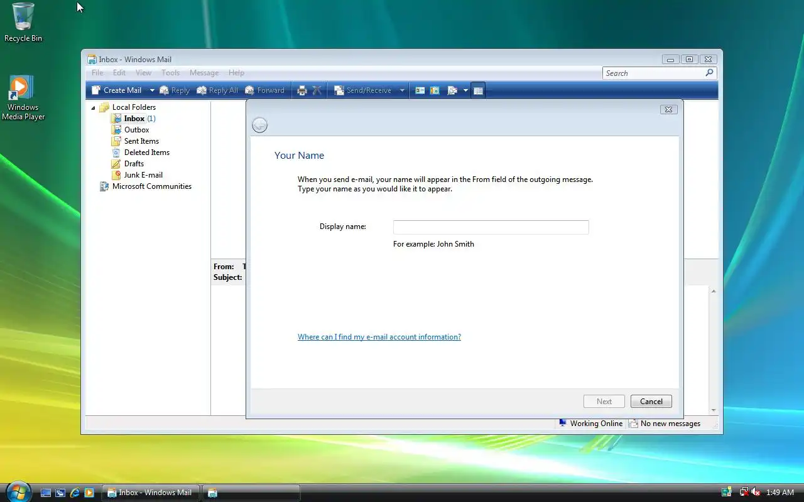
Task: Click the 1:49 AM taskbar clock
Action: pos(780,493)
